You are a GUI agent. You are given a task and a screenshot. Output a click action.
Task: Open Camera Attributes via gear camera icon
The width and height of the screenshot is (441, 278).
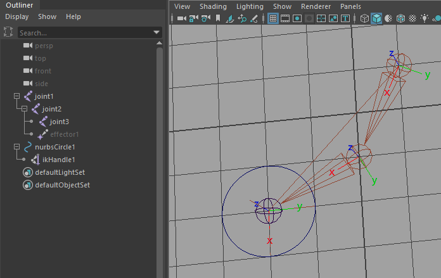[206, 18]
